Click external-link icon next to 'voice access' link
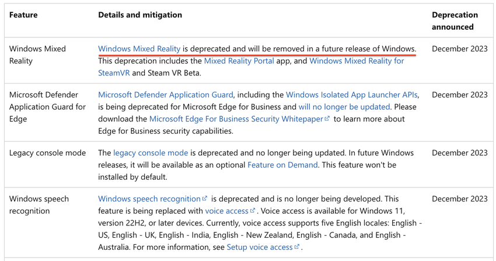 [253, 211]
